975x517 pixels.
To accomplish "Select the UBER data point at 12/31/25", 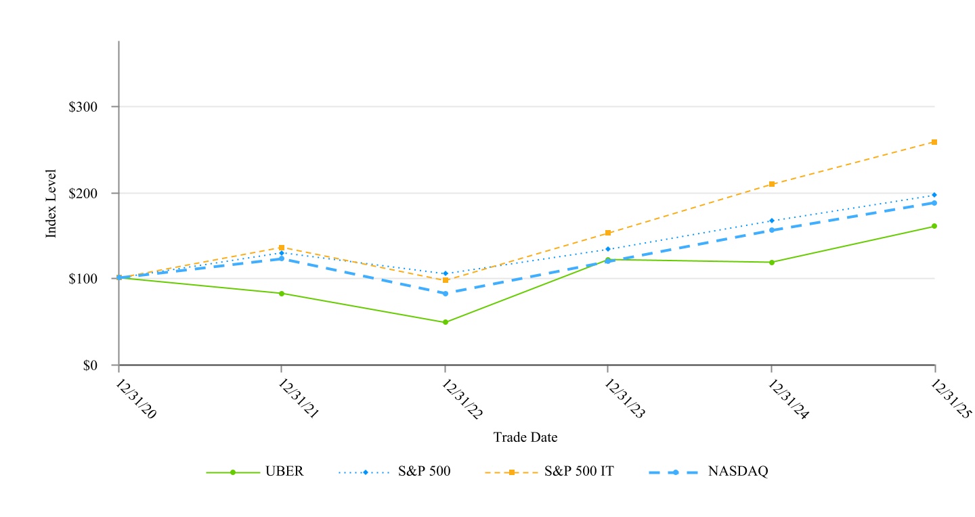I will [934, 226].
